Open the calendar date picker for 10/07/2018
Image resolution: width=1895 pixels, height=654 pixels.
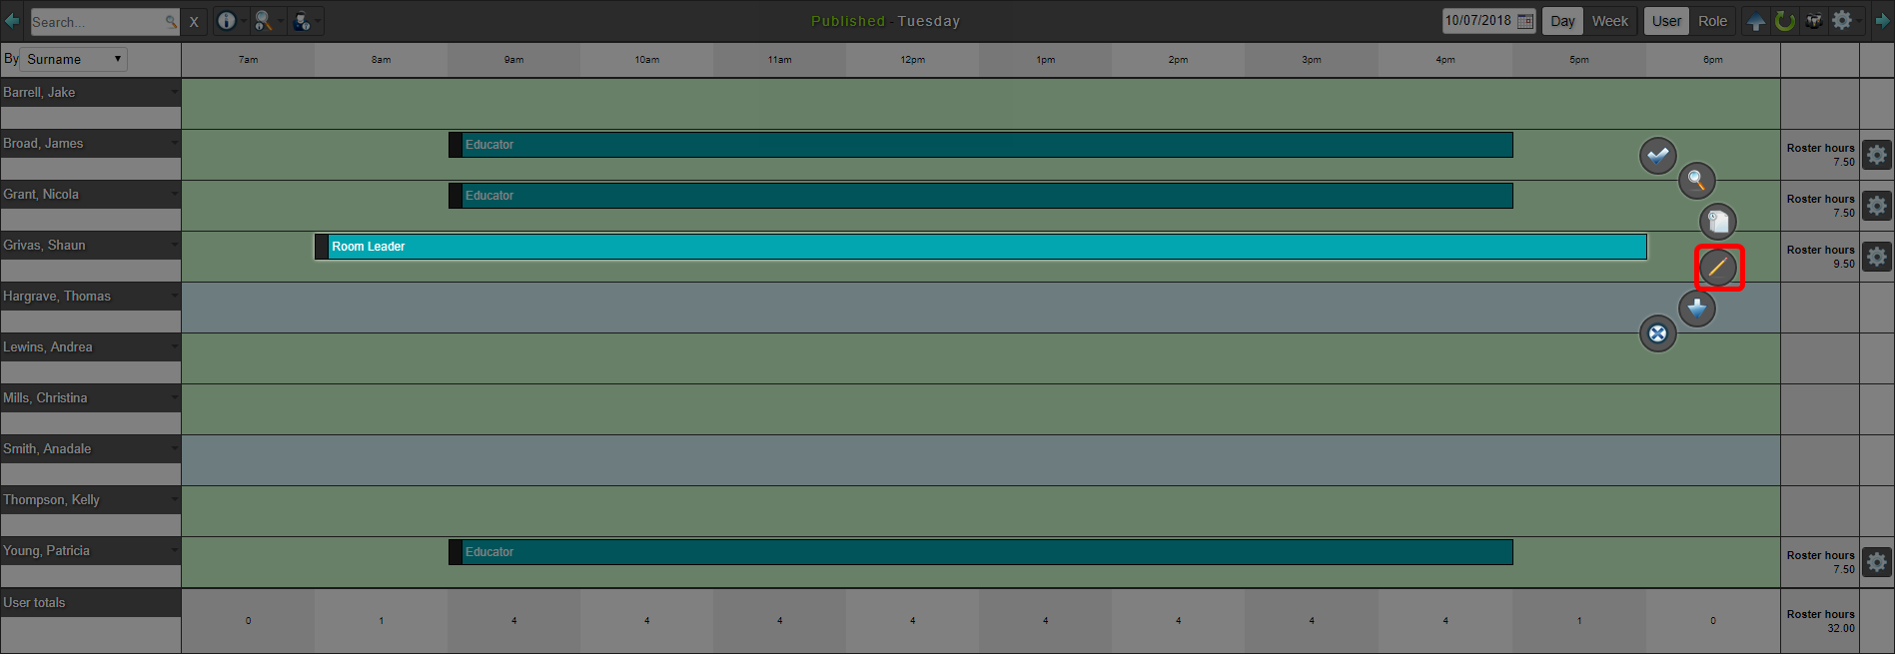(x=1524, y=21)
